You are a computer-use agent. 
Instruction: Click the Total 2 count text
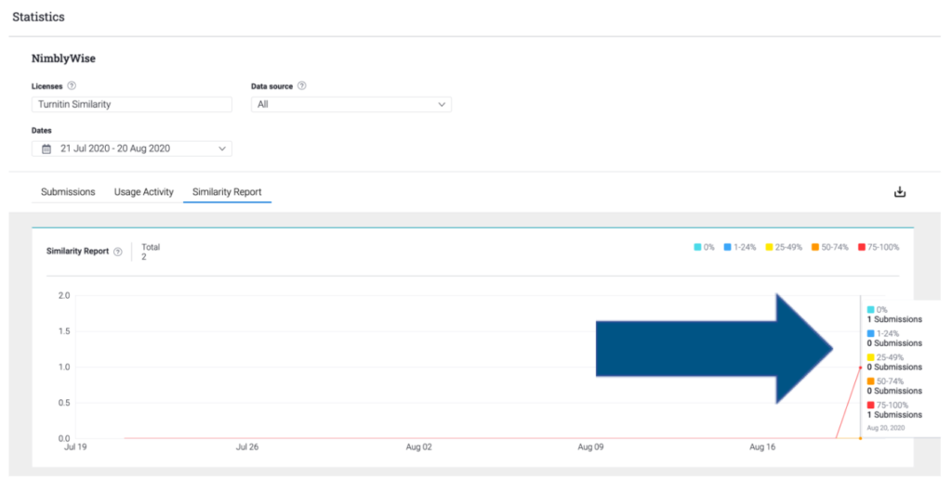point(151,252)
